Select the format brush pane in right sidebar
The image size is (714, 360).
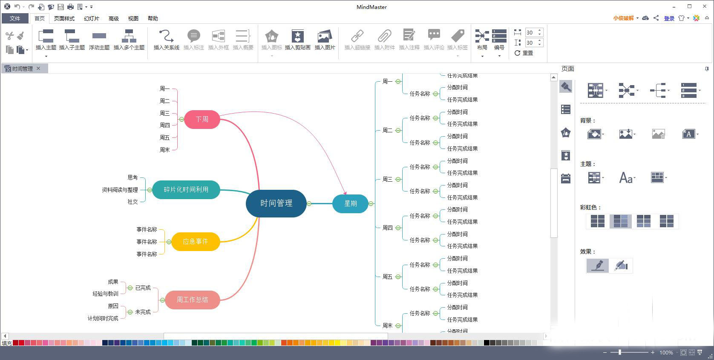(566, 87)
